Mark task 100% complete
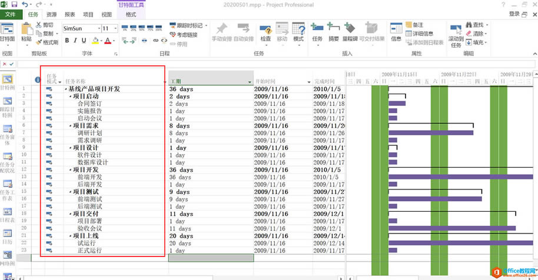Image resolution: width=538 pixels, height=280 pixels. coord(158,28)
